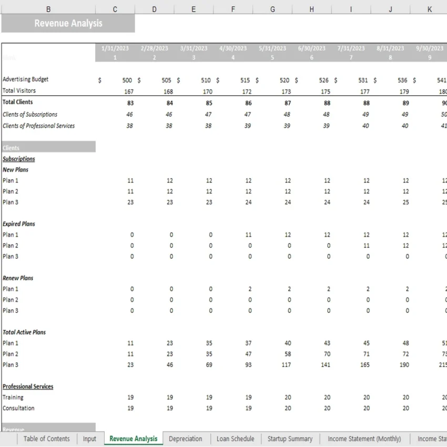
Task: Switch to the Table of Contents sheet tab
Action: click(x=47, y=439)
